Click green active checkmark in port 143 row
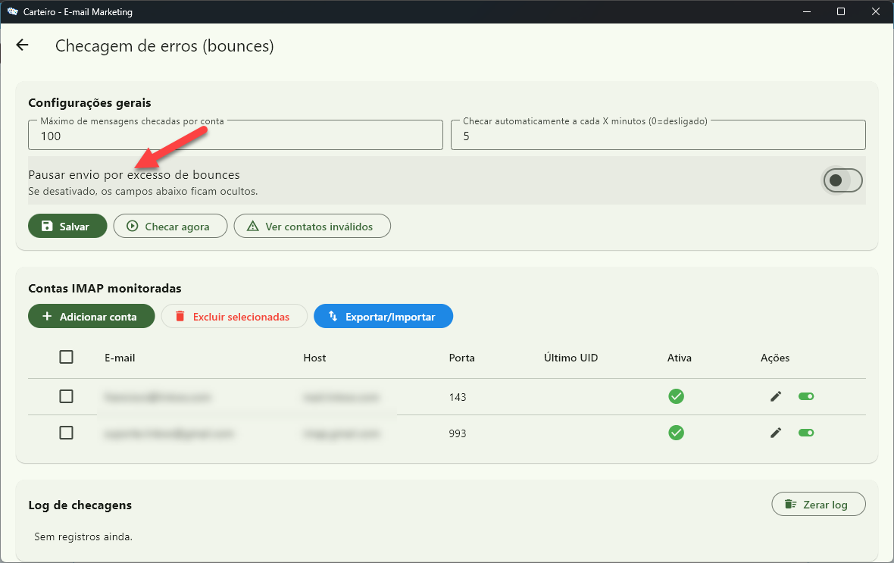The width and height of the screenshot is (894, 563). coord(676,396)
